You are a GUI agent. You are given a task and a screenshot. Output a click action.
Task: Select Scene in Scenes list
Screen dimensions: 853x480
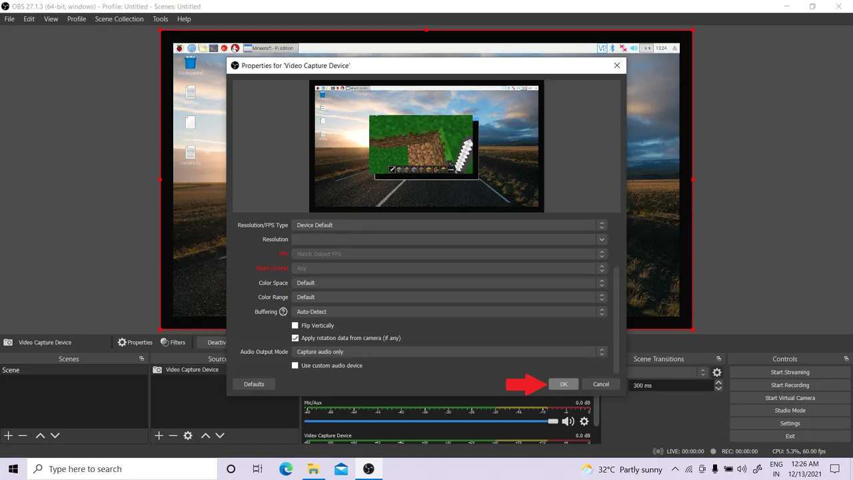(x=74, y=370)
